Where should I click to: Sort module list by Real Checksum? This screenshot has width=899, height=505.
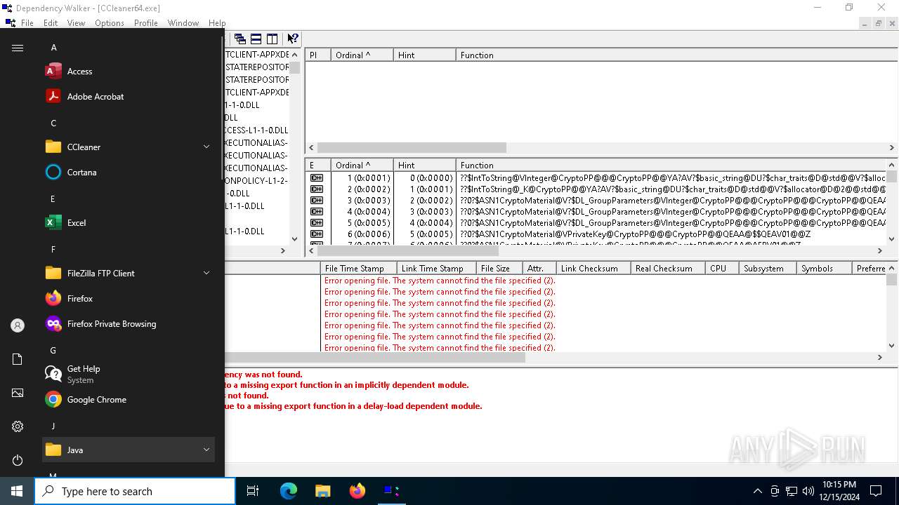click(668, 268)
